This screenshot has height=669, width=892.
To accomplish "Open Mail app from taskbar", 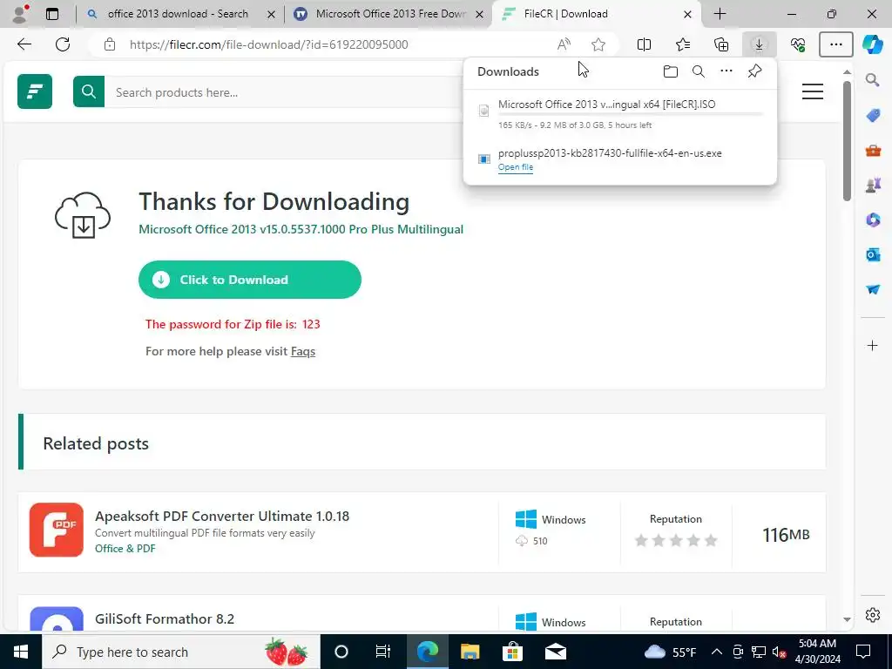I will [555, 652].
